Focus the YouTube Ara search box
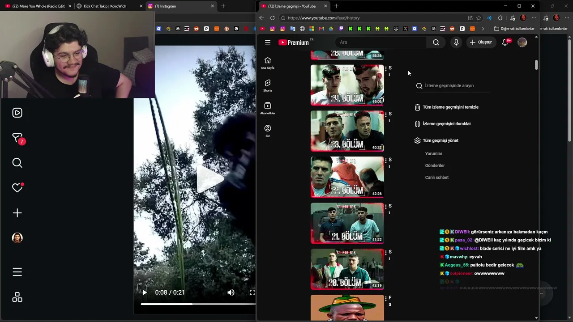Viewport: 573px width, 322px height. click(x=381, y=42)
